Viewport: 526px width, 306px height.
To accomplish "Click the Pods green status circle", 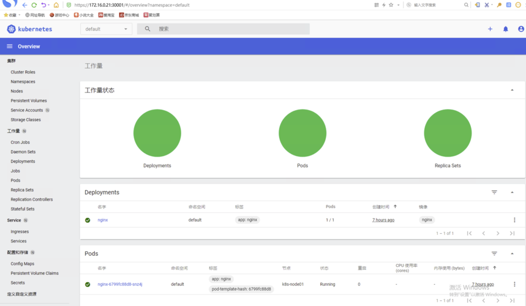I will point(302,133).
